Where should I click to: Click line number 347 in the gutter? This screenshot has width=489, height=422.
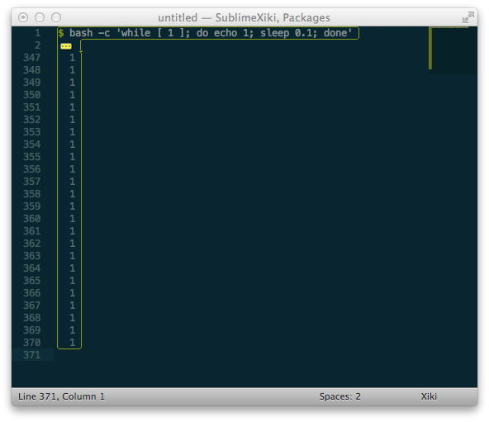(32, 58)
